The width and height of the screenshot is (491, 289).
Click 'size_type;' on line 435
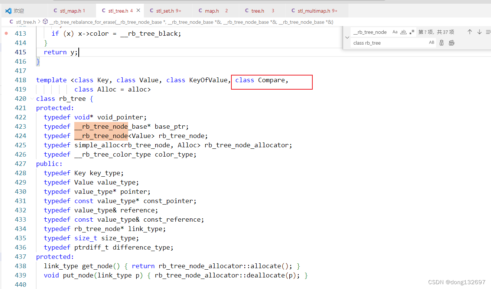[120, 238]
